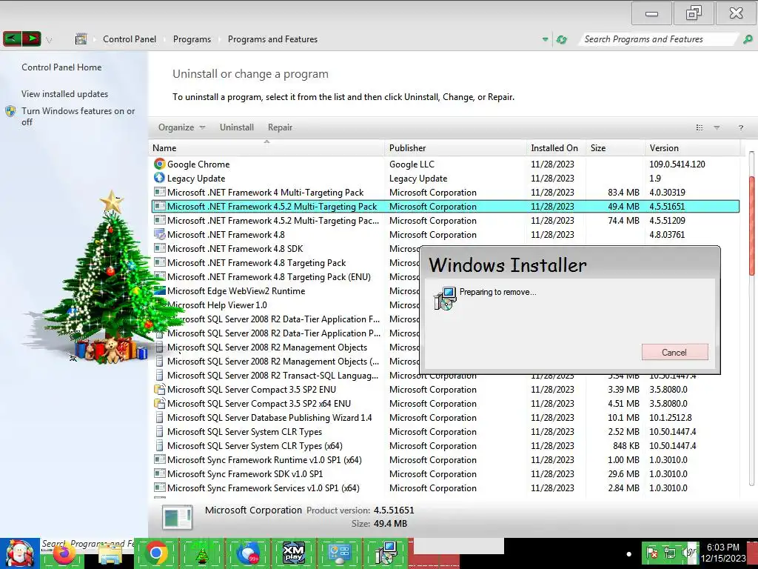Click the details pane program thumbnail
Image resolution: width=758 pixels, height=569 pixels.
178,517
